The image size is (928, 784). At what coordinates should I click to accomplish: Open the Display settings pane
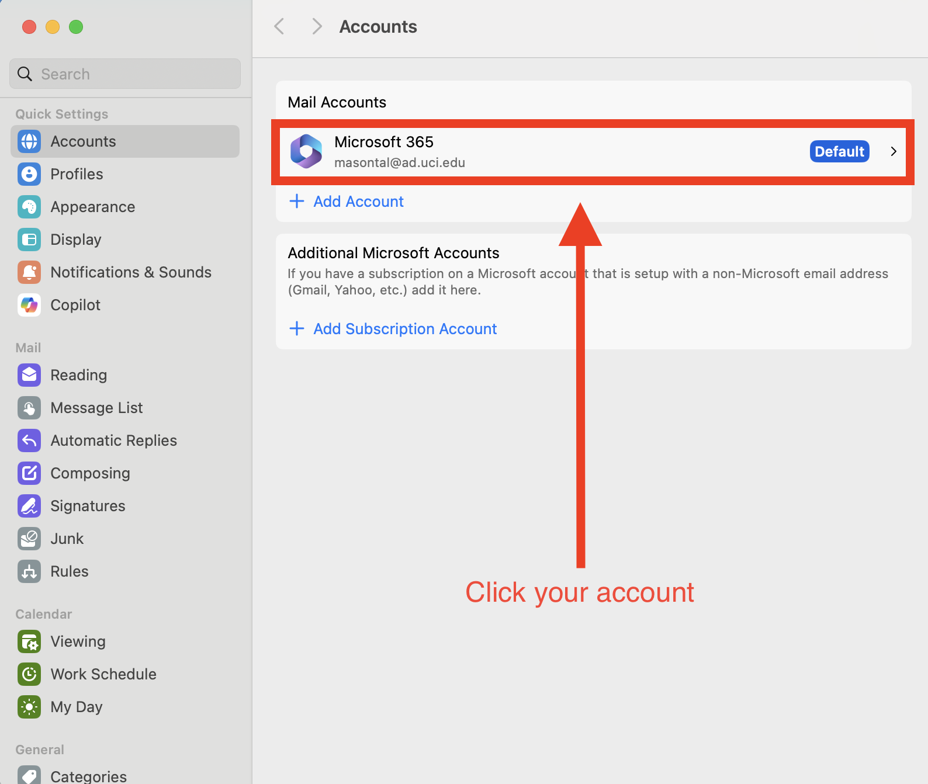(125, 240)
